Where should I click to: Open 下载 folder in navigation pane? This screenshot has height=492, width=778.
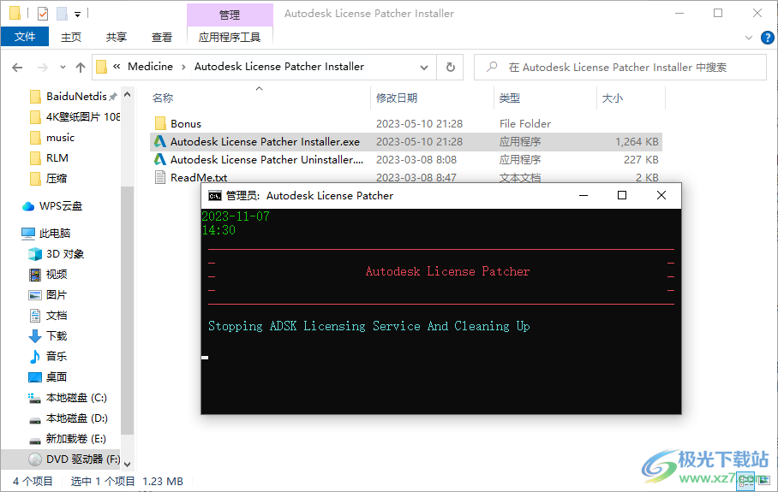click(56, 336)
